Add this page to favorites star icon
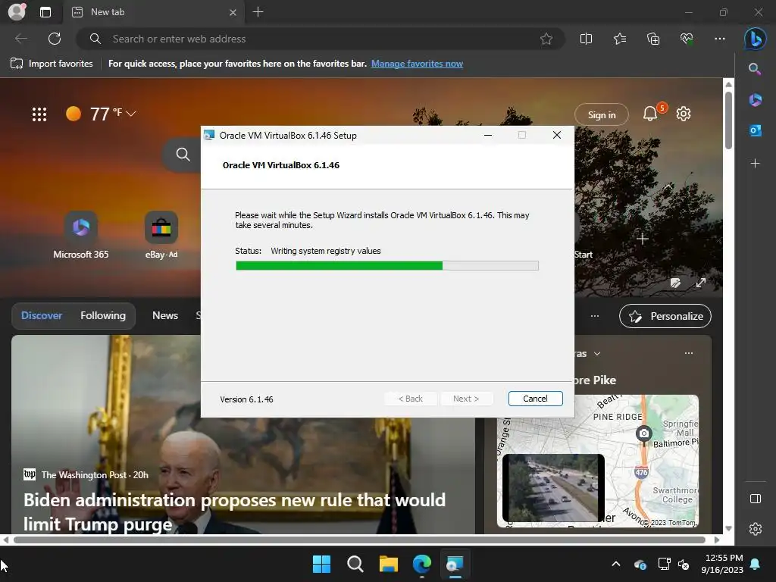The width and height of the screenshot is (776, 582). (546, 39)
